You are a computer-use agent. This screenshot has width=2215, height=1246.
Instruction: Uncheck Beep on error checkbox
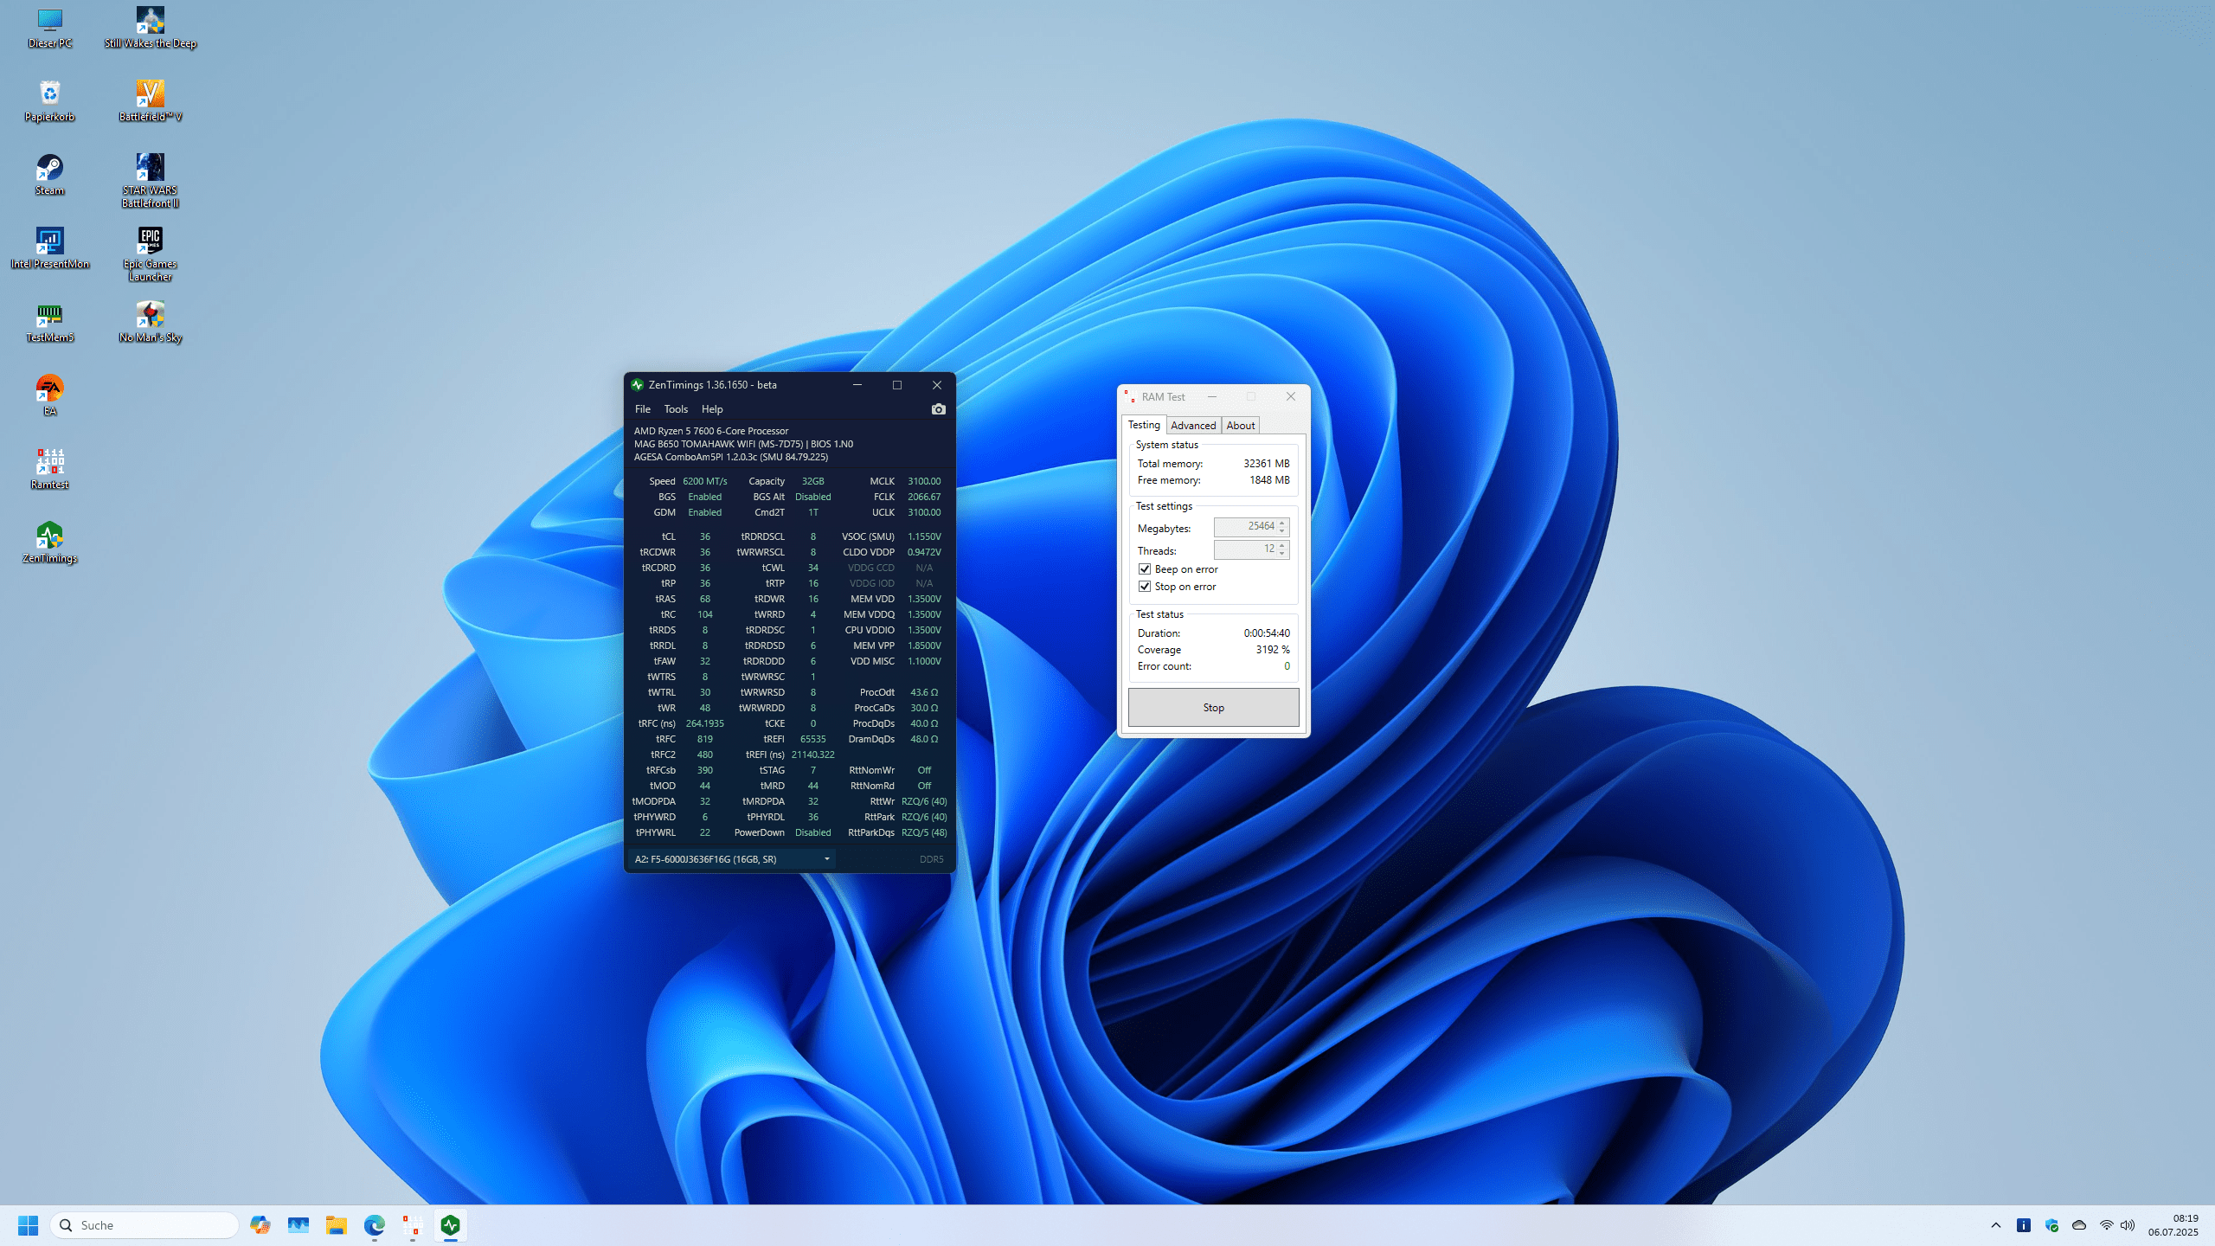pos(1145,569)
